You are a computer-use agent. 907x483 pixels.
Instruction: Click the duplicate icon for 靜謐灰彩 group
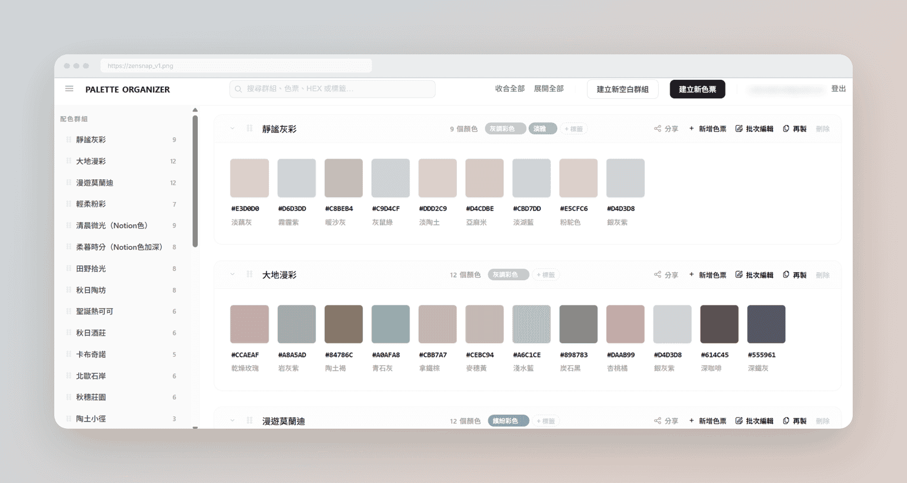[x=786, y=129]
